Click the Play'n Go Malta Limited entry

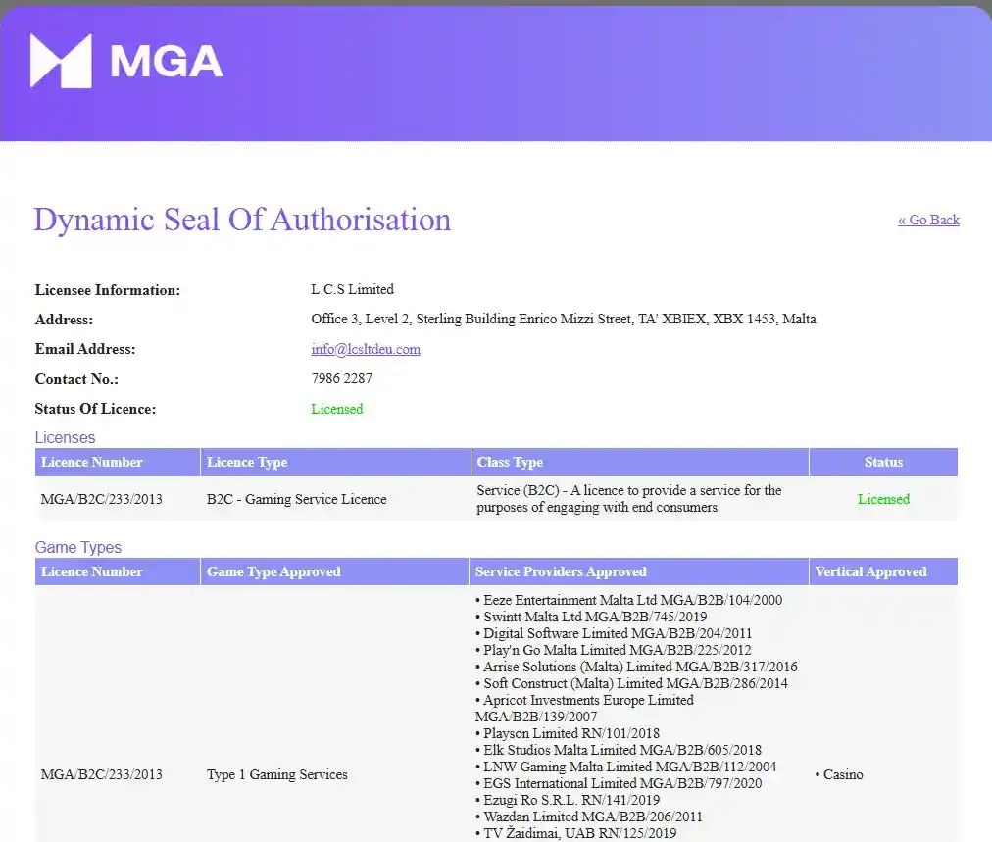tap(613, 650)
